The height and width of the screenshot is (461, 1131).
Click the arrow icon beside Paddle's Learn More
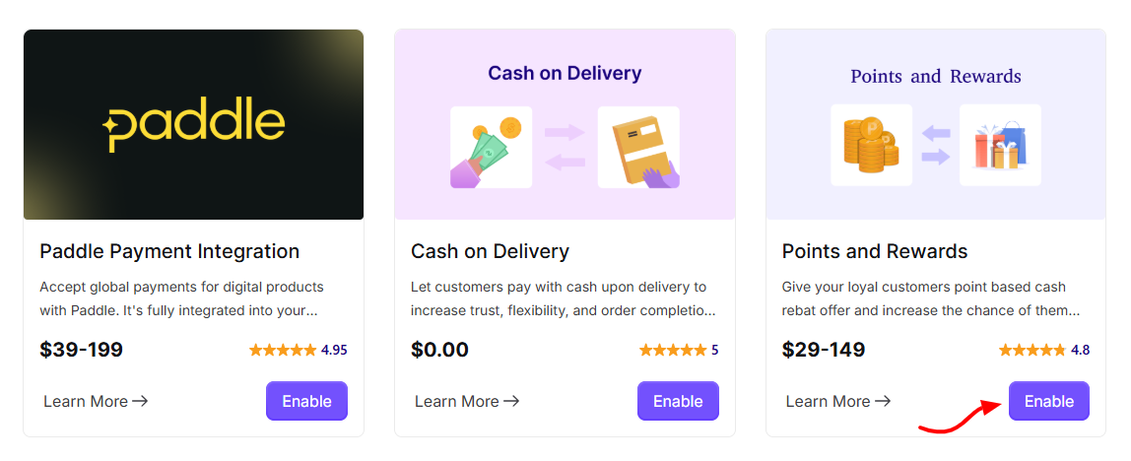(140, 401)
